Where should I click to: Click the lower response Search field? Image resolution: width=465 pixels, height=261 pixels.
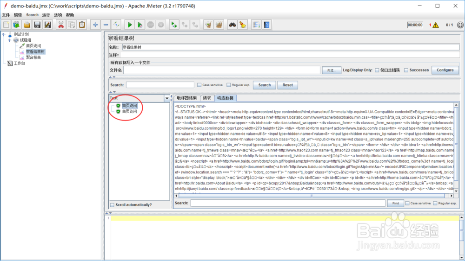(x=288, y=204)
